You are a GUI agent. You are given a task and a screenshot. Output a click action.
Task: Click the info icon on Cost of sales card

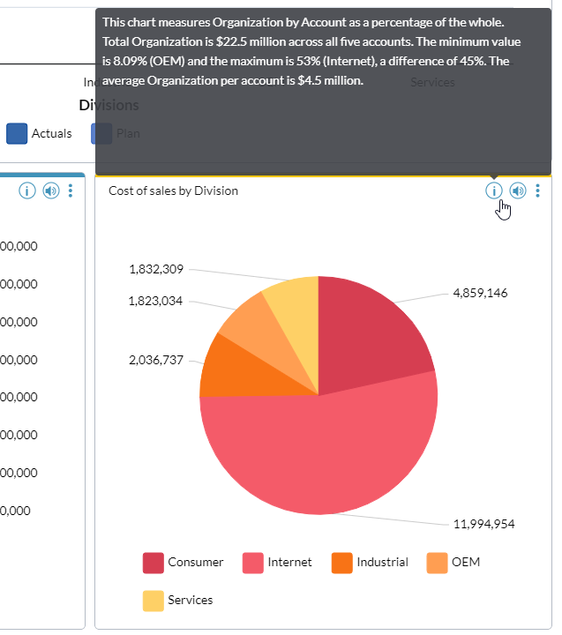click(493, 190)
